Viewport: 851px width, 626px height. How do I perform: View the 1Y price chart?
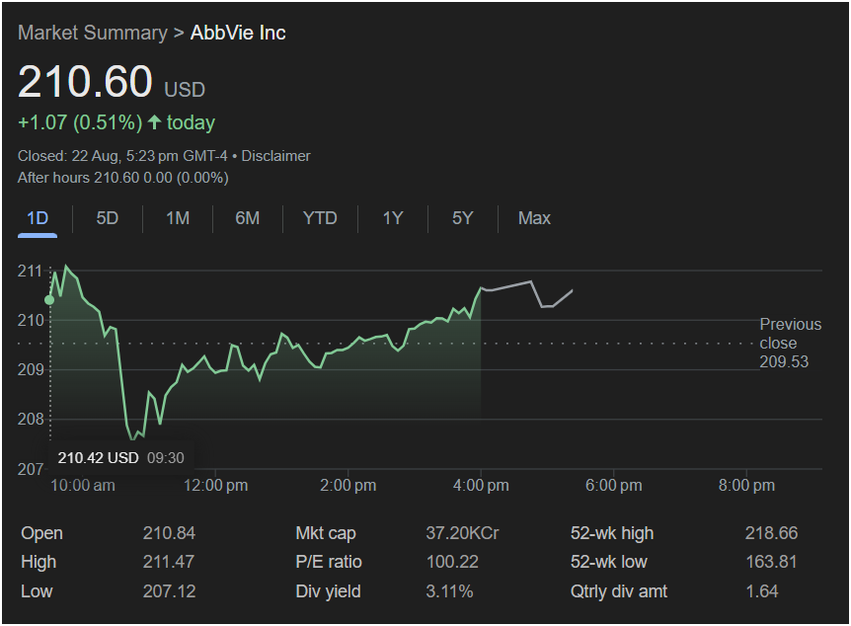point(393,218)
